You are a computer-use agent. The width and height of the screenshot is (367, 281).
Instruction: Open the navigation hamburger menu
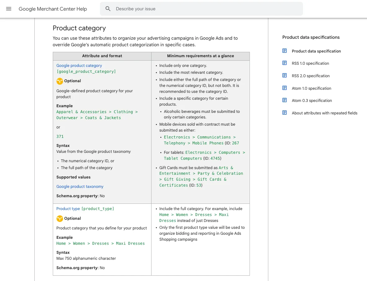click(x=8, y=9)
